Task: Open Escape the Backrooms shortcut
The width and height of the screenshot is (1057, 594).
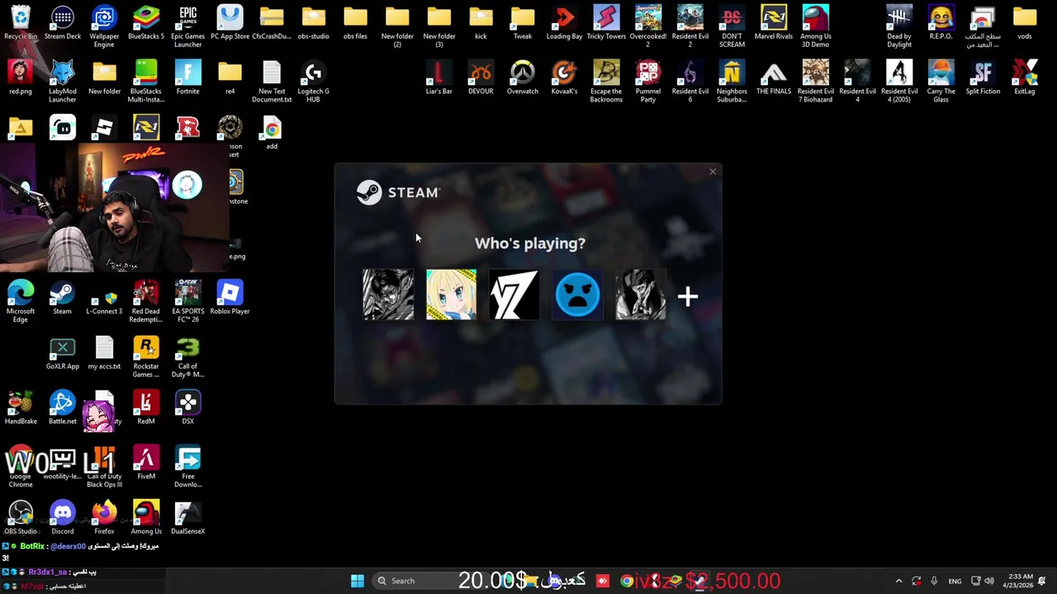Action: click(x=606, y=81)
